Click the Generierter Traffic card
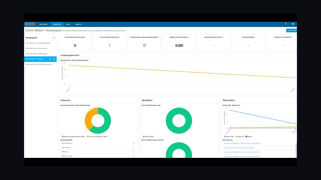The image size is (321, 180). 214,42
